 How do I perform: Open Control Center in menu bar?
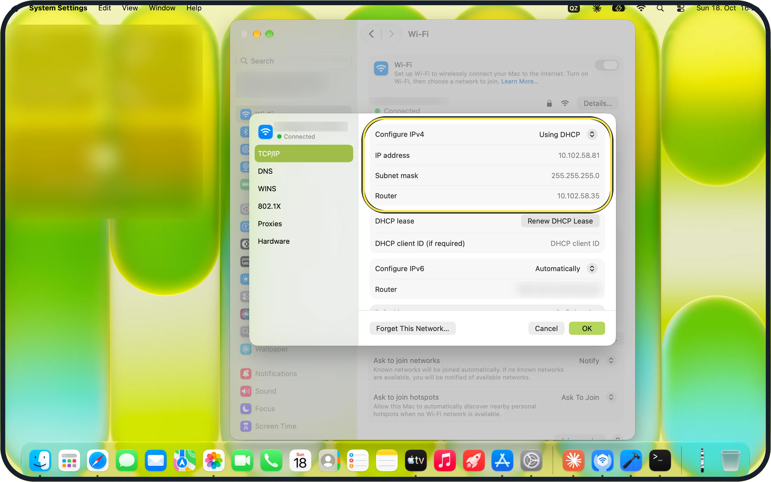click(x=680, y=8)
